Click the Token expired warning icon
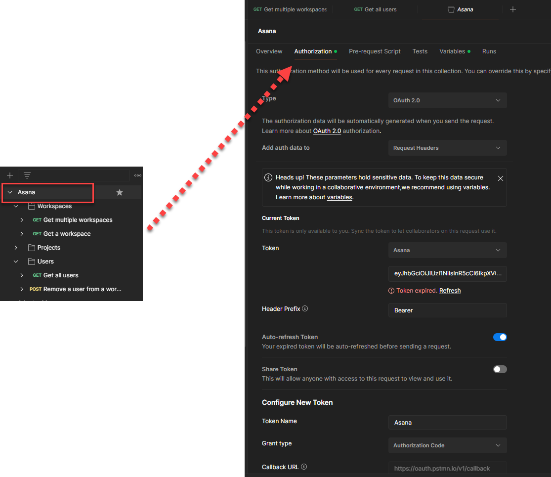The height and width of the screenshot is (477, 551). [x=391, y=291]
